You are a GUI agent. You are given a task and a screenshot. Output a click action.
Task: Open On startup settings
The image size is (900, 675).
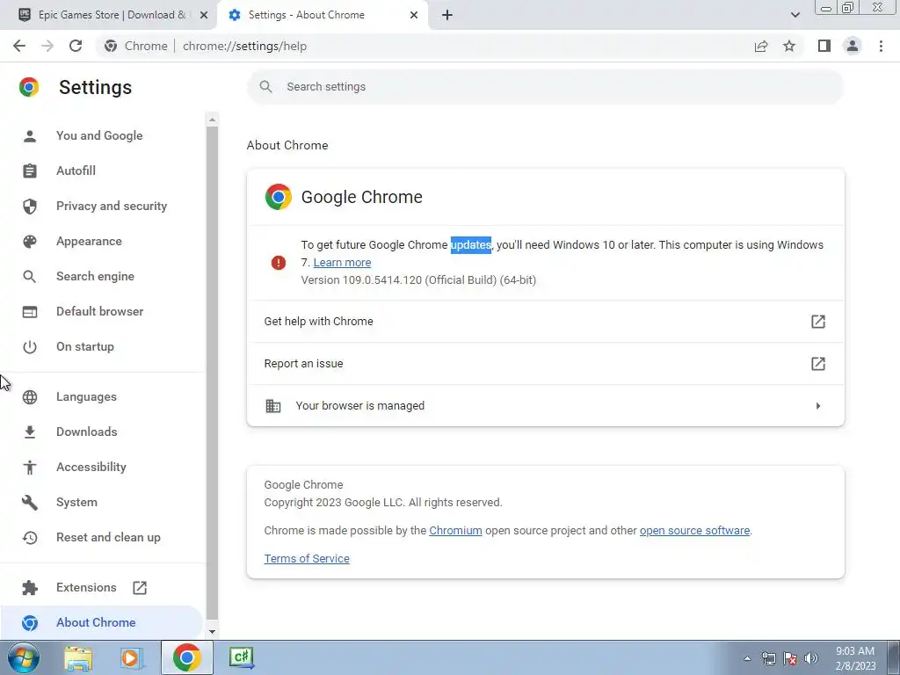point(85,346)
